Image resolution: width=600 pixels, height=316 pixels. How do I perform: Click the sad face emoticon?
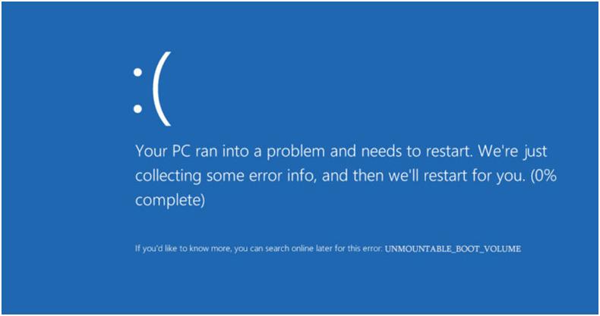tap(152, 89)
